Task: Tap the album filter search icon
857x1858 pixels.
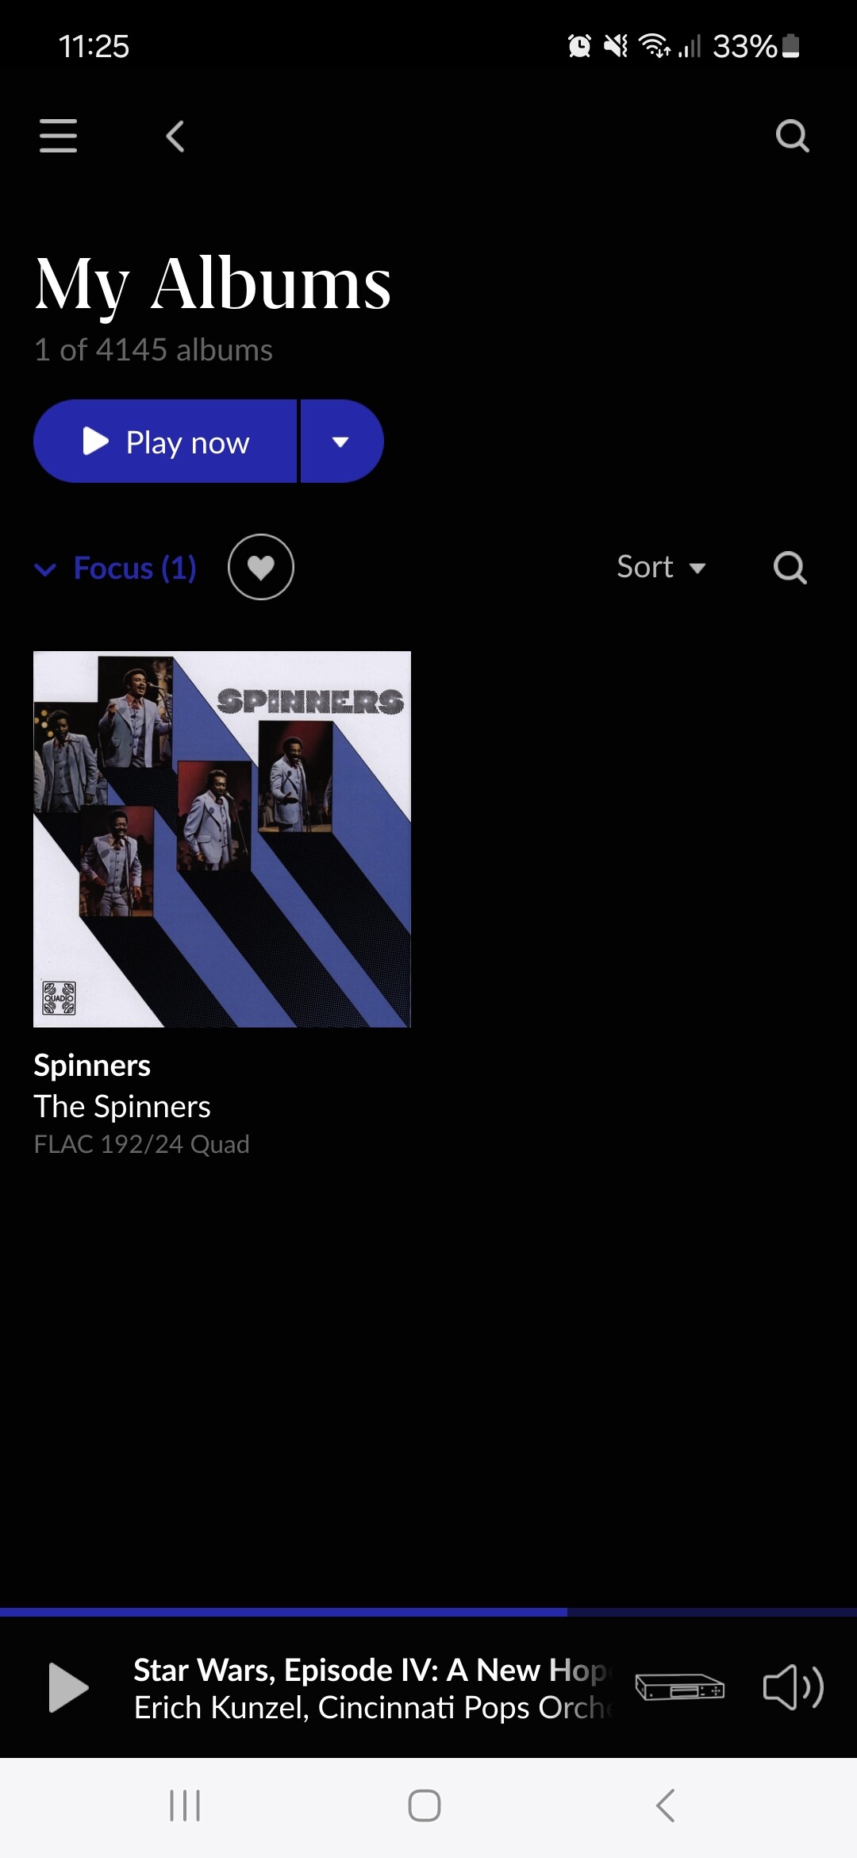Action: coord(790,568)
